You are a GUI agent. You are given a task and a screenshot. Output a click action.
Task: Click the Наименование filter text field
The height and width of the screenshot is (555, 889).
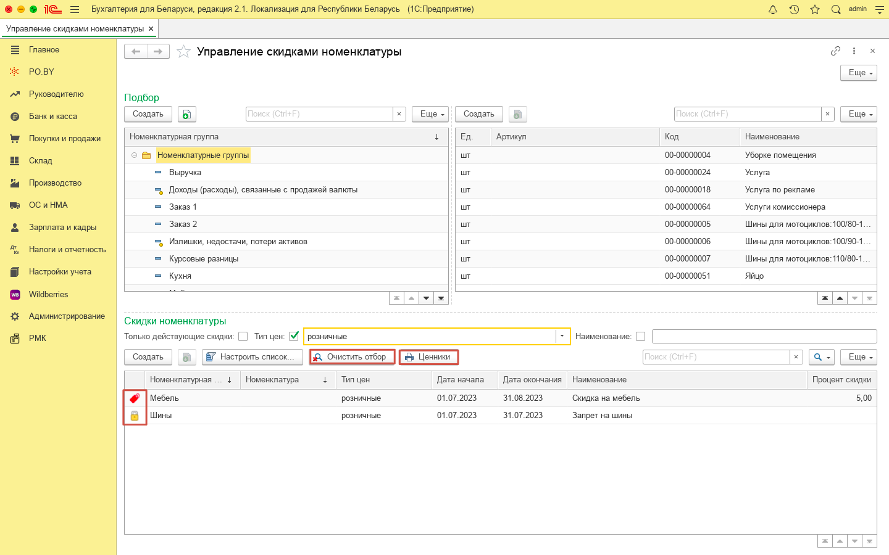click(764, 337)
